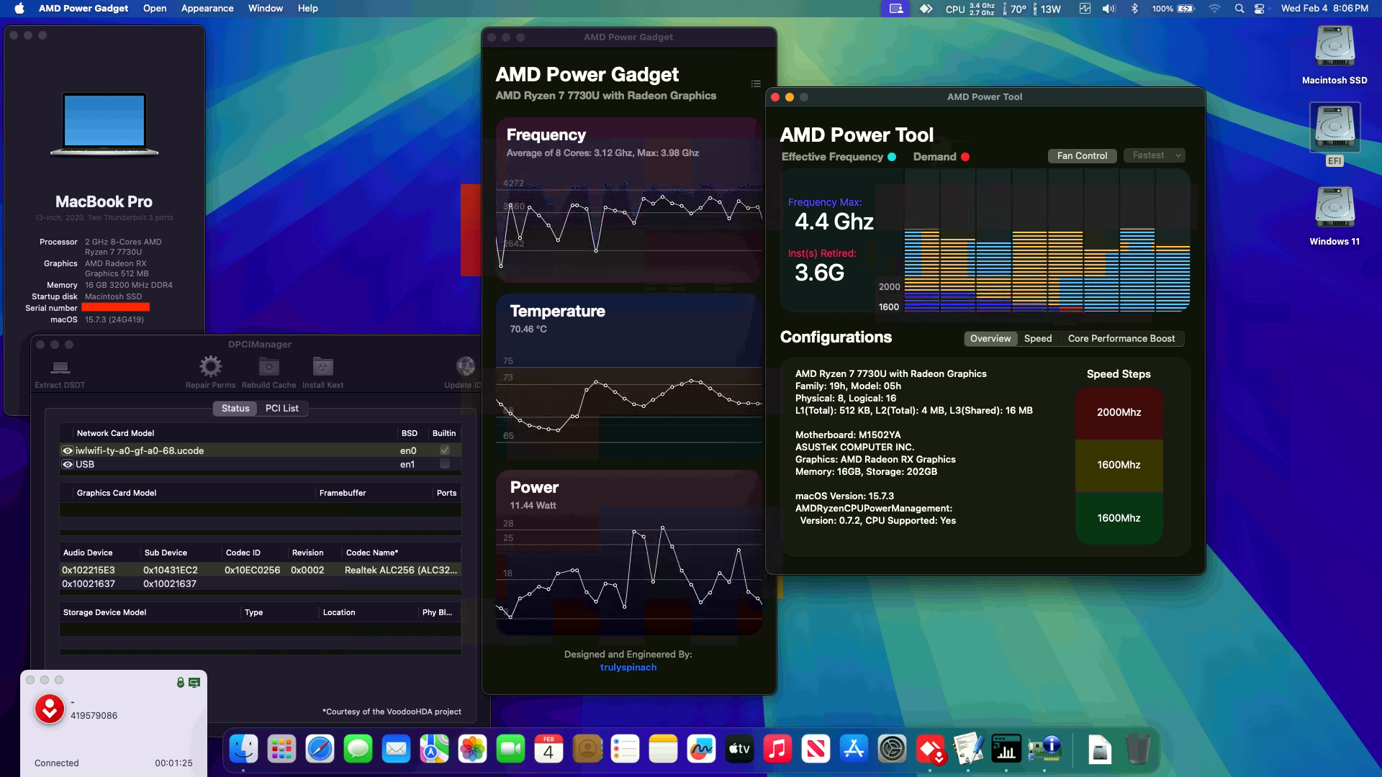Screen dimensions: 1382x777
Task: Open AnyDesk from the Dock
Action: (931, 750)
